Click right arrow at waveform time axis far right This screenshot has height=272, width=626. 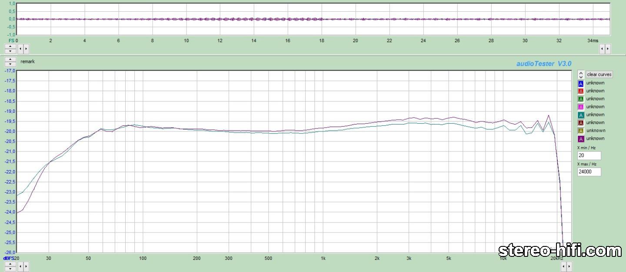[607, 49]
